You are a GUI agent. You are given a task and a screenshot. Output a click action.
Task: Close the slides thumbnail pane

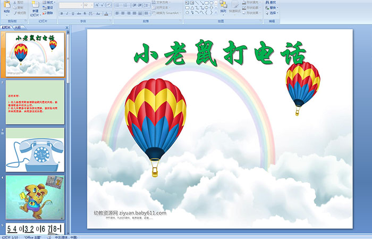pos(67,28)
